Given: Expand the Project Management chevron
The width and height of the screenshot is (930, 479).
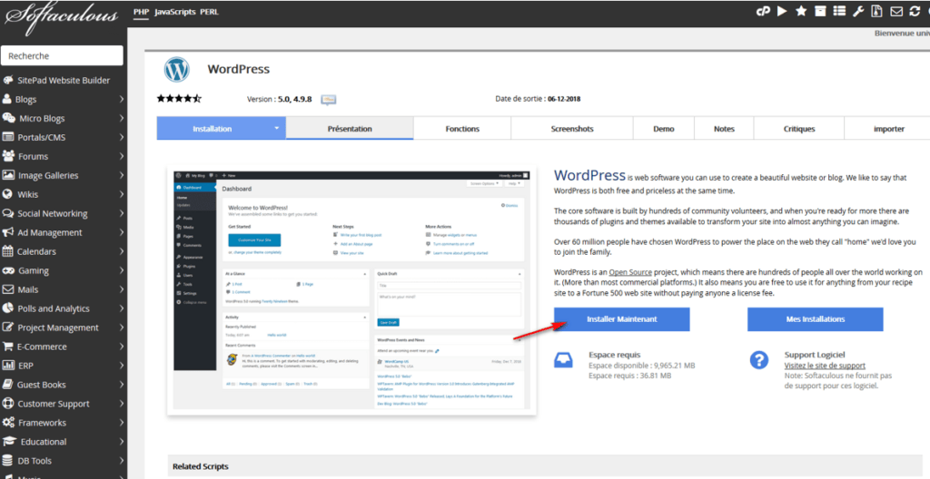Looking at the screenshot, I should click(x=122, y=327).
